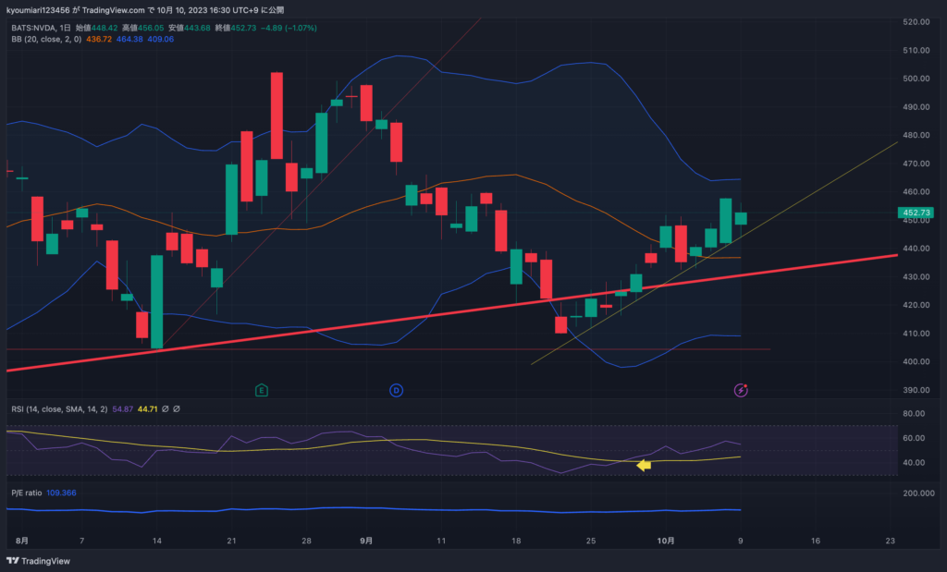Screen dimensions: 947x572
Task: Click RSI value 54.87
Action: click(x=123, y=409)
